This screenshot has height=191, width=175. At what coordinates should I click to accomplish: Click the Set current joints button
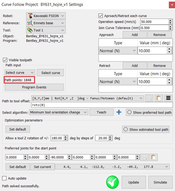[x=42, y=167]
